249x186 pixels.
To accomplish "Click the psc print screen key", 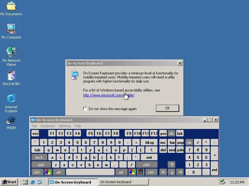I will (x=163, y=134).
